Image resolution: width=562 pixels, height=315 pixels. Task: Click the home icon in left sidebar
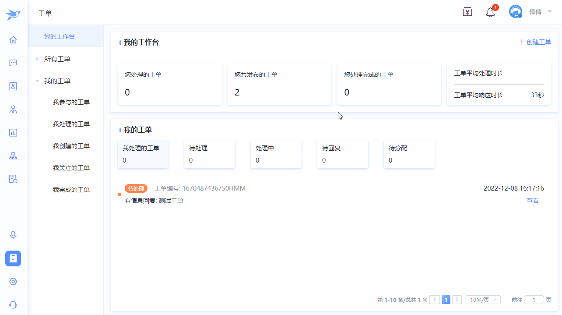(13, 40)
